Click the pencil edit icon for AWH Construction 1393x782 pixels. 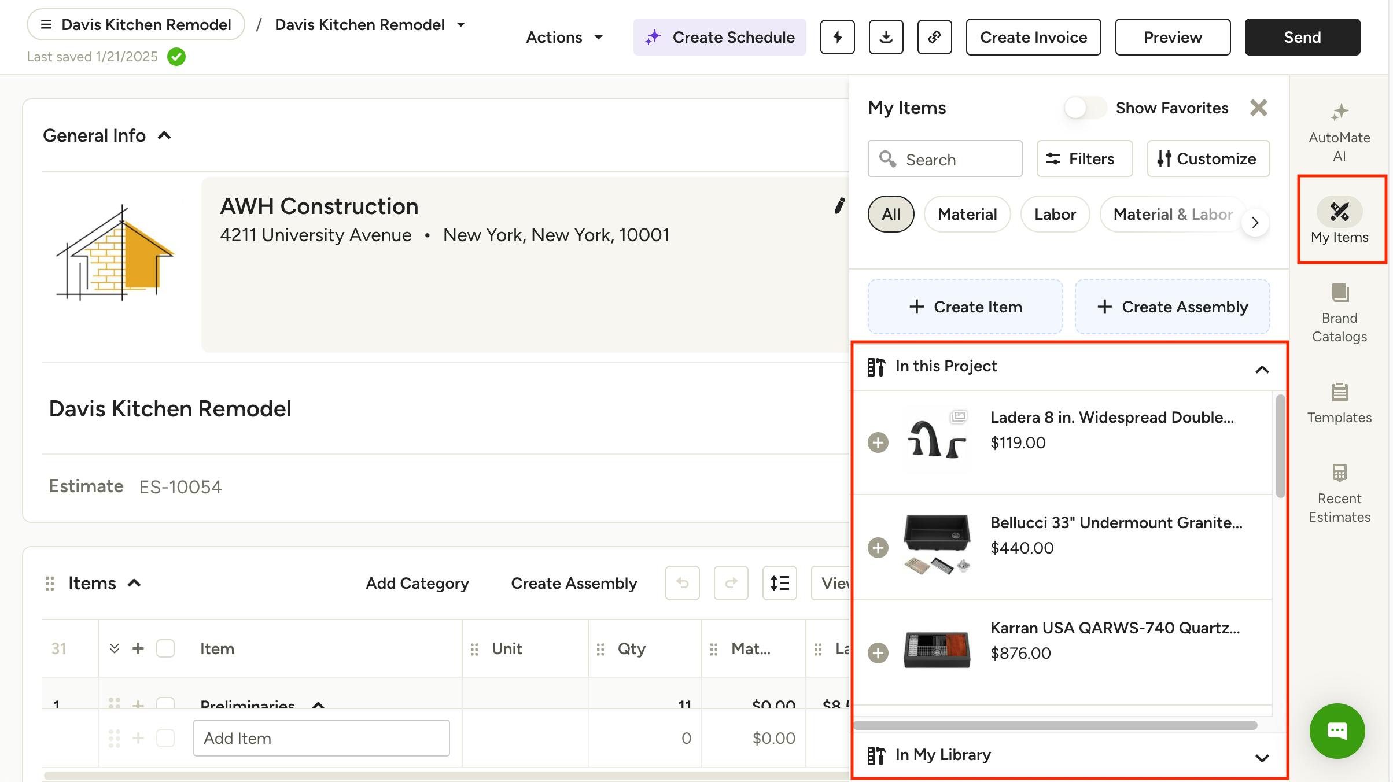[x=839, y=205]
